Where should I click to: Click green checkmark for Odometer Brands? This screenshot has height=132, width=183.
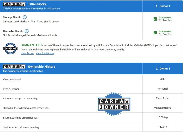155,33
